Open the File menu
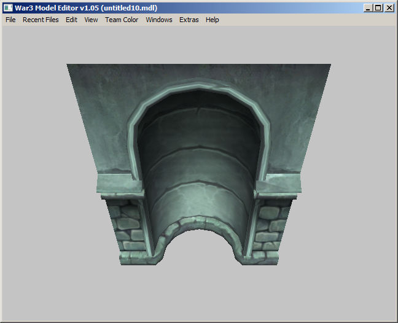398x323 pixels. pyautogui.click(x=10, y=20)
